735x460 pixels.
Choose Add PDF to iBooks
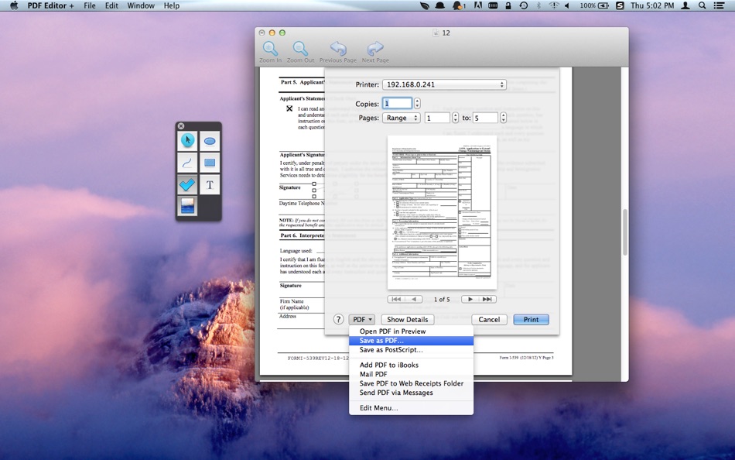411,365
